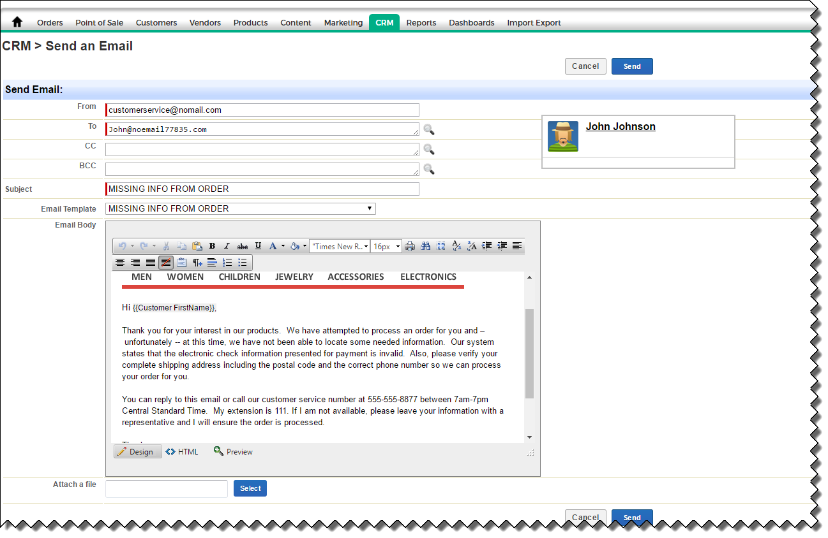Toggle strikethrough formatting
This screenshot has width=828, height=538.
pyautogui.click(x=243, y=246)
